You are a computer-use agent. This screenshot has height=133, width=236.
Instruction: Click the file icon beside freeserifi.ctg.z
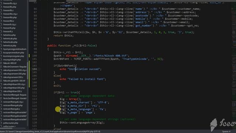pos(1,24)
